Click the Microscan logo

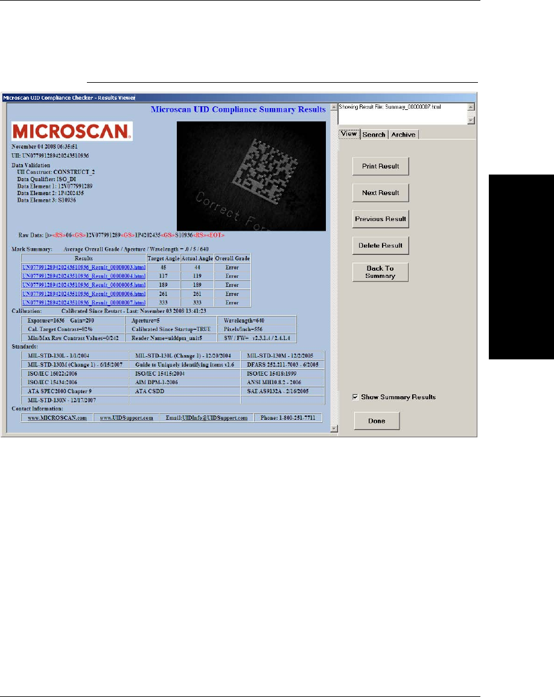pyautogui.click(x=72, y=132)
